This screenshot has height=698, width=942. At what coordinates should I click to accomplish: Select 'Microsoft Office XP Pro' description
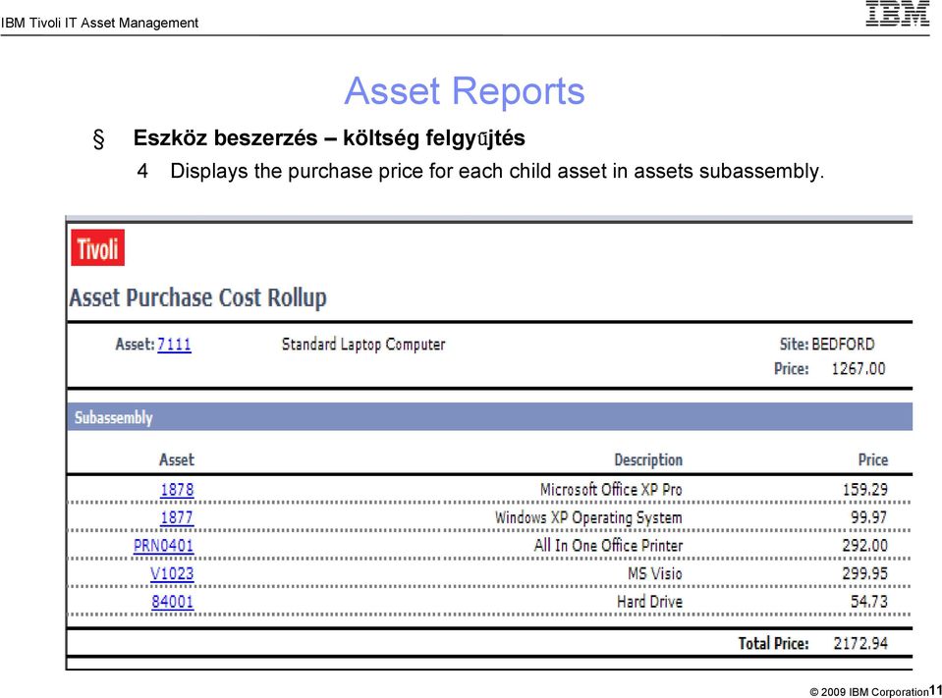tap(611, 490)
